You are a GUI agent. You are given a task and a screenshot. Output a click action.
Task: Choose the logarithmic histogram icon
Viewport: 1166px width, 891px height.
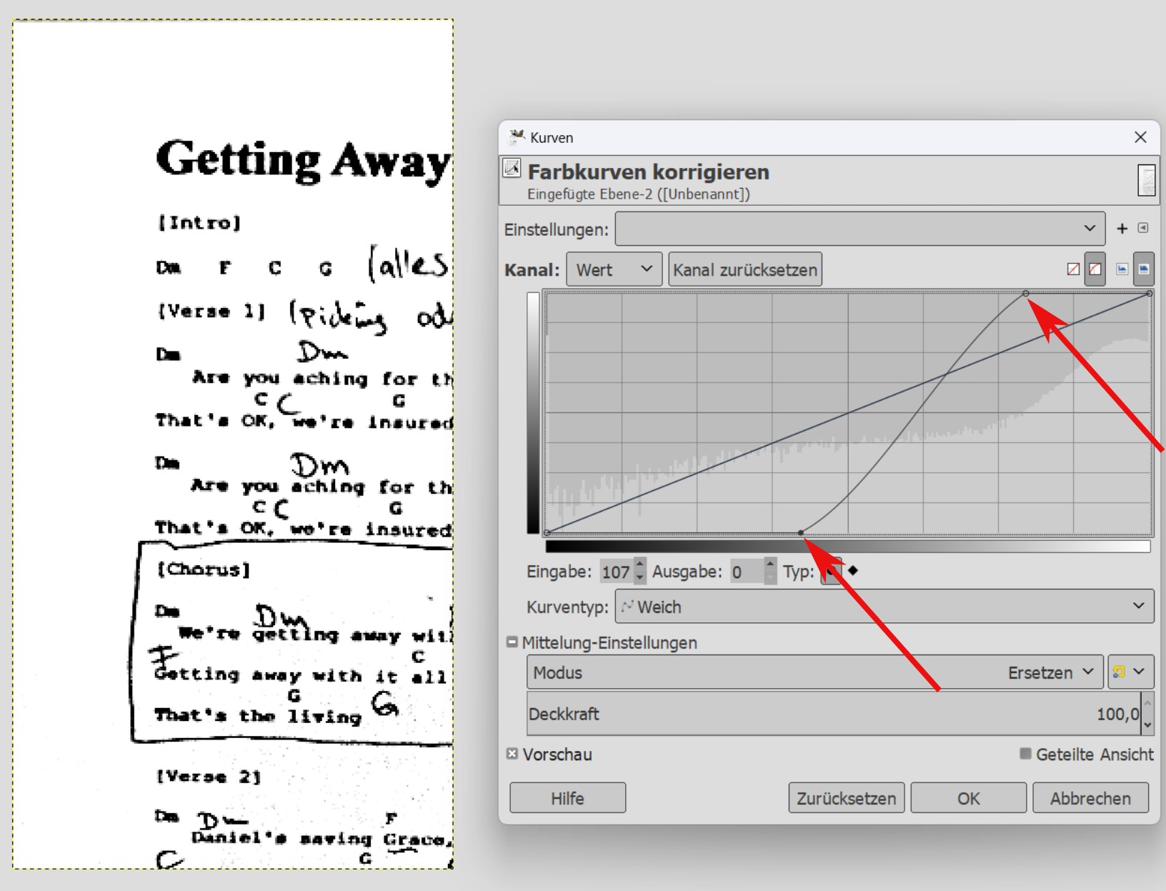(x=1144, y=269)
